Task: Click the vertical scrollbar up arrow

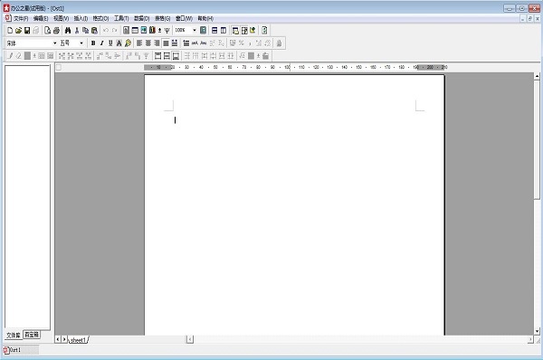Action: coord(537,76)
